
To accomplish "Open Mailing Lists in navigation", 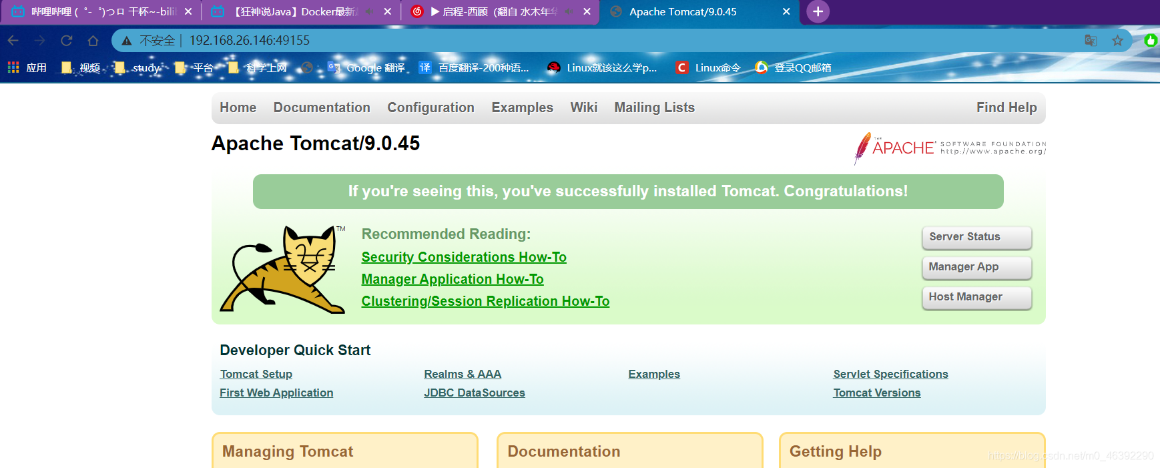I will tap(655, 107).
